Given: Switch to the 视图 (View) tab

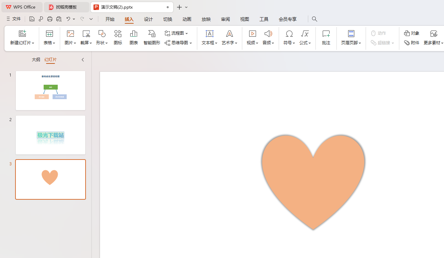Looking at the screenshot, I should coord(245,19).
